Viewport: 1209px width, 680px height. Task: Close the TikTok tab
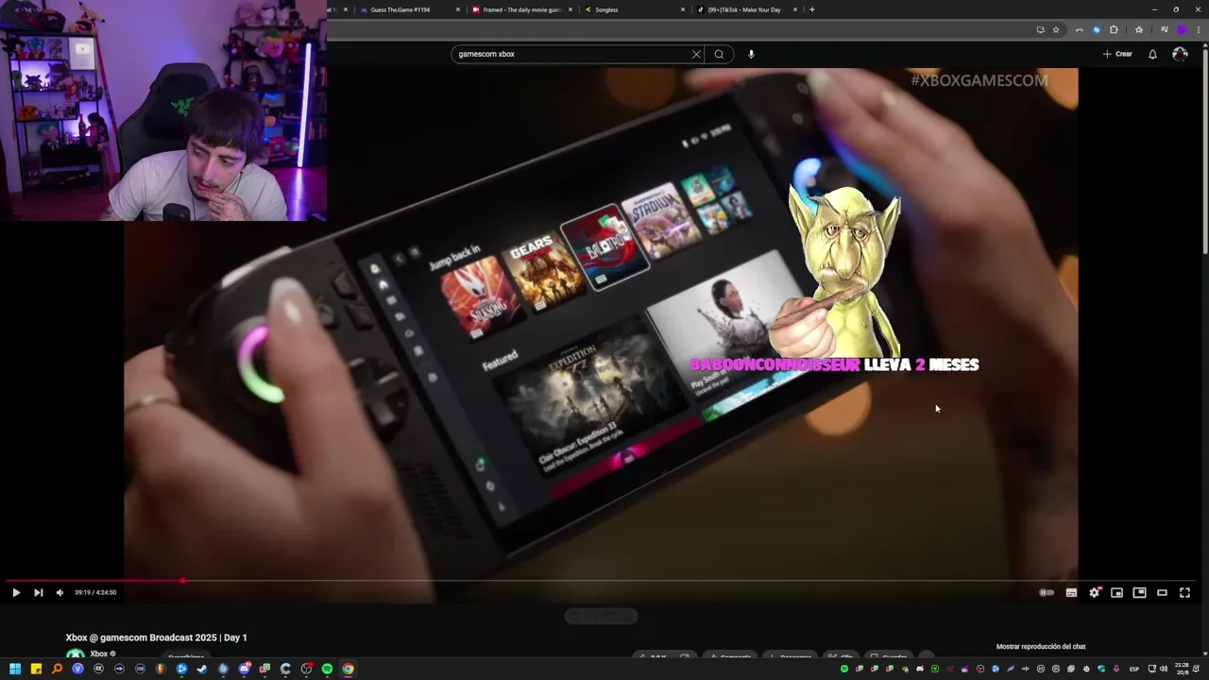pyautogui.click(x=795, y=9)
